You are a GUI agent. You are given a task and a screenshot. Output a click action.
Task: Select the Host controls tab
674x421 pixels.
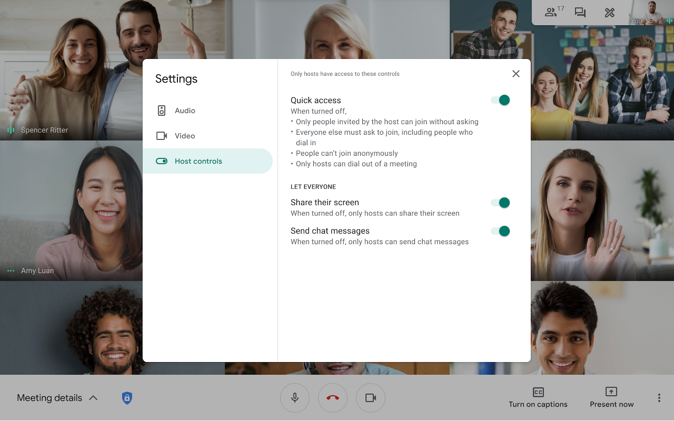pyautogui.click(x=198, y=161)
